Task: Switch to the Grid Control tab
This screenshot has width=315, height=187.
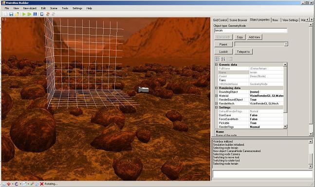Action: click(220, 20)
